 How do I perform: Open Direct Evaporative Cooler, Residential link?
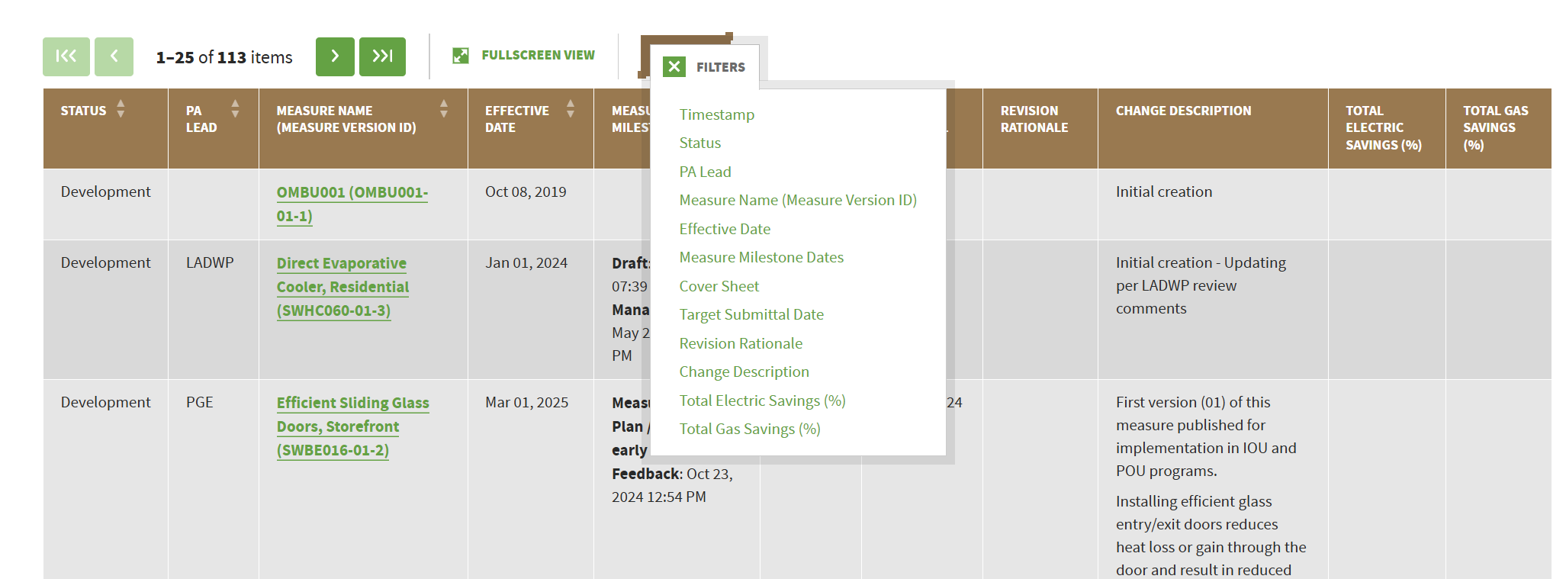coord(342,287)
